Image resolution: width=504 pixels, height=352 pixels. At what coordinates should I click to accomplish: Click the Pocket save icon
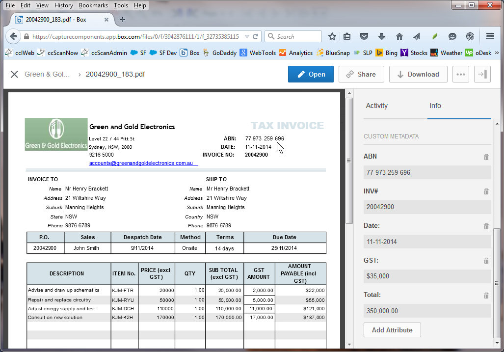pyautogui.click(x=364, y=36)
